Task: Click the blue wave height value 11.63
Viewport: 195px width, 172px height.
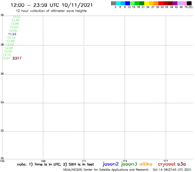Action: 12,34
